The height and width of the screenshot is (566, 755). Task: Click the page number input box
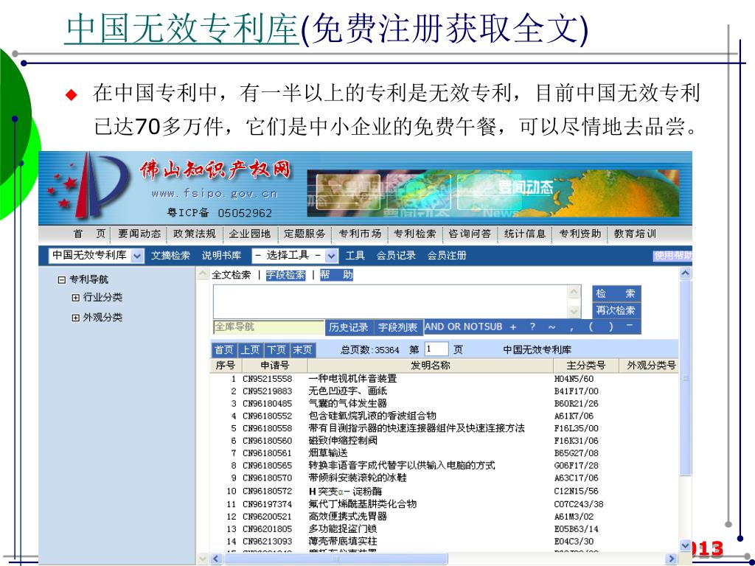(436, 349)
